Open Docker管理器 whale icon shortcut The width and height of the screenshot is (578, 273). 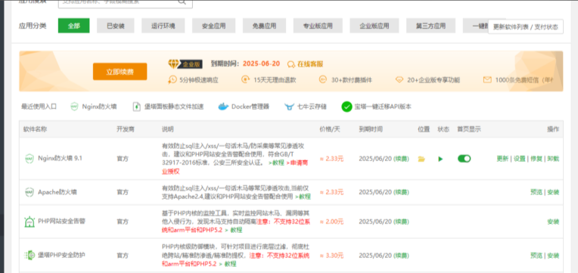point(223,107)
